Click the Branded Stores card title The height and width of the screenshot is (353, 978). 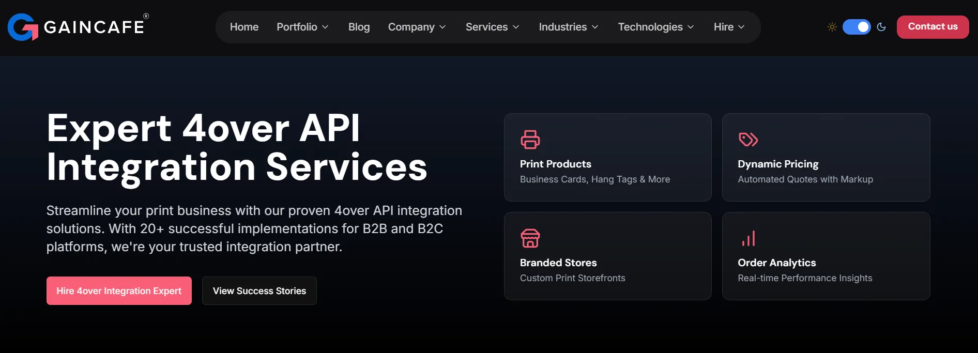(x=558, y=263)
